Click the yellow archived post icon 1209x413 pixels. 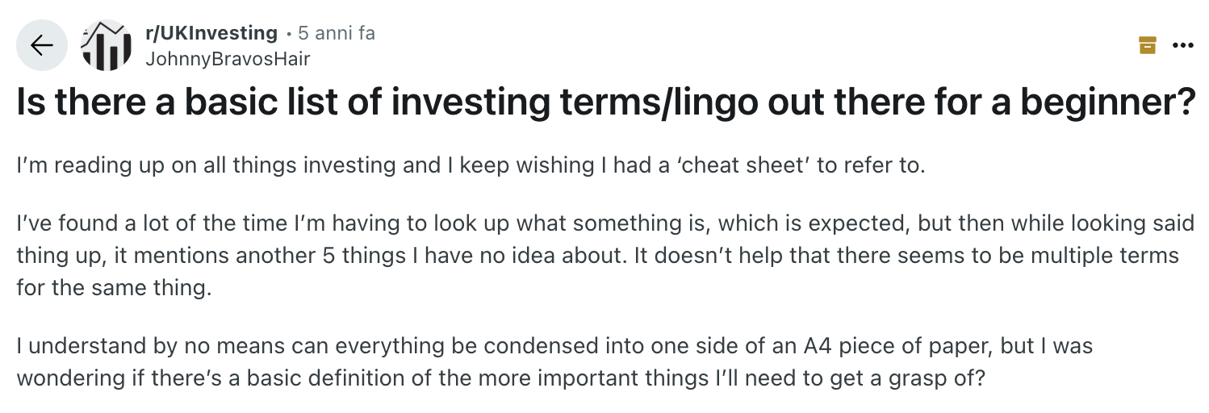(1147, 45)
